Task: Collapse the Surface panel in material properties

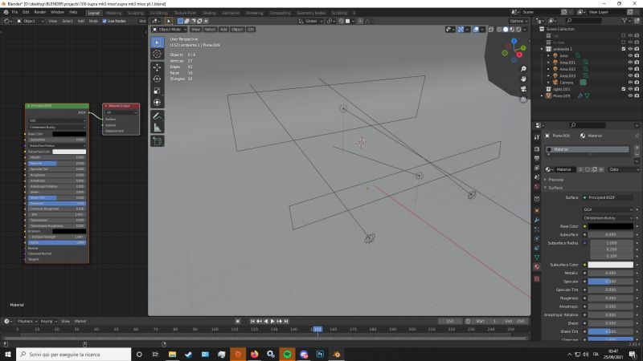Action: point(555,188)
